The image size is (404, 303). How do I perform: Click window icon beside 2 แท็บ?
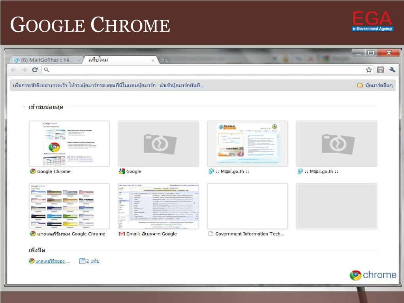[x=82, y=261]
